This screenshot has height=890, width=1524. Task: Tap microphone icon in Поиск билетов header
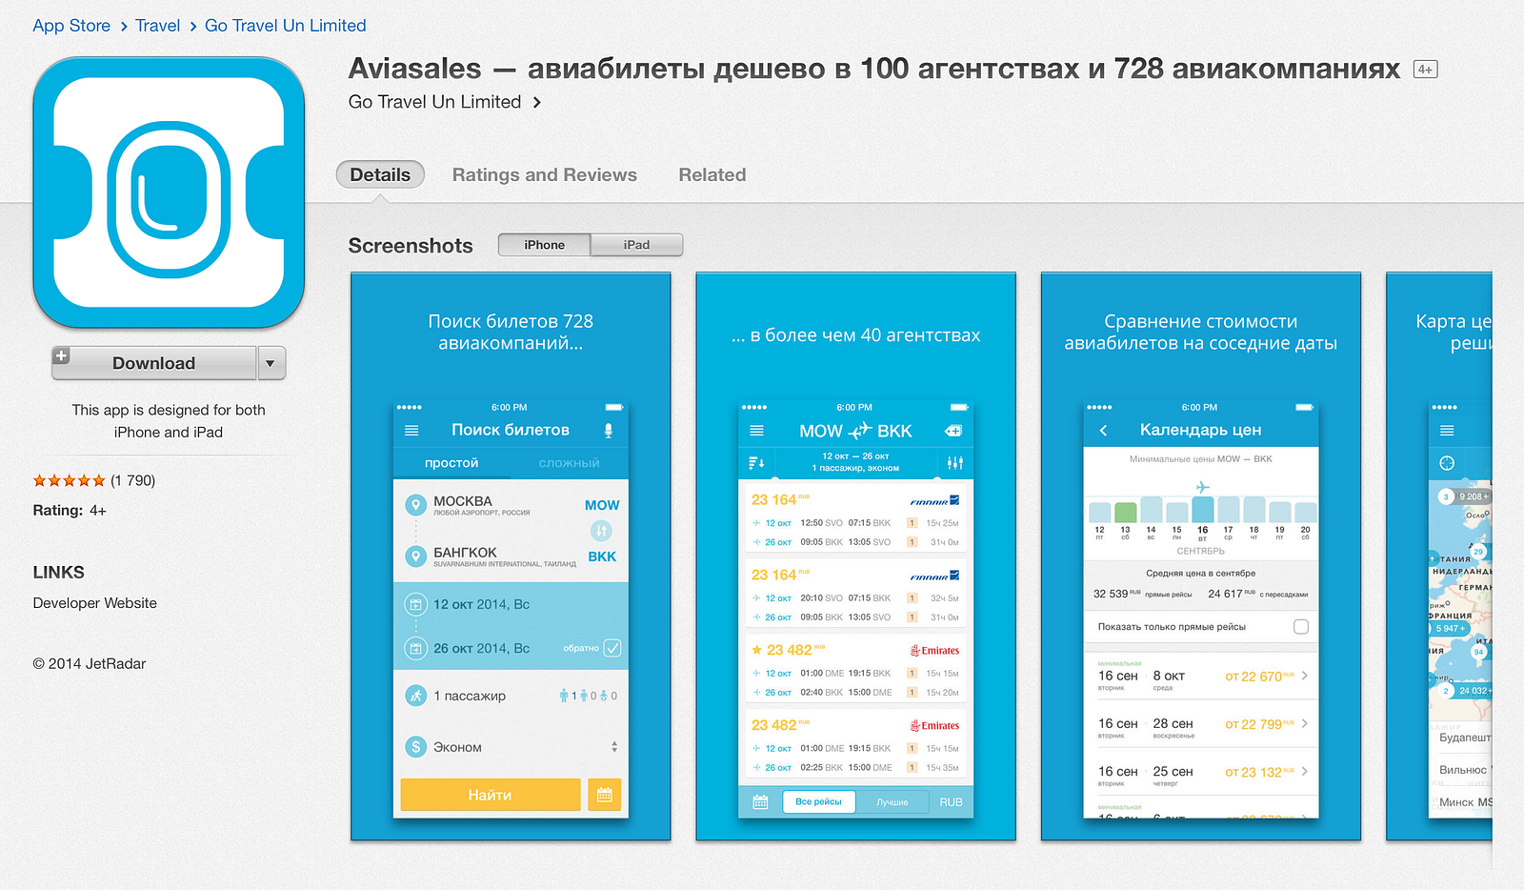pos(609,431)
